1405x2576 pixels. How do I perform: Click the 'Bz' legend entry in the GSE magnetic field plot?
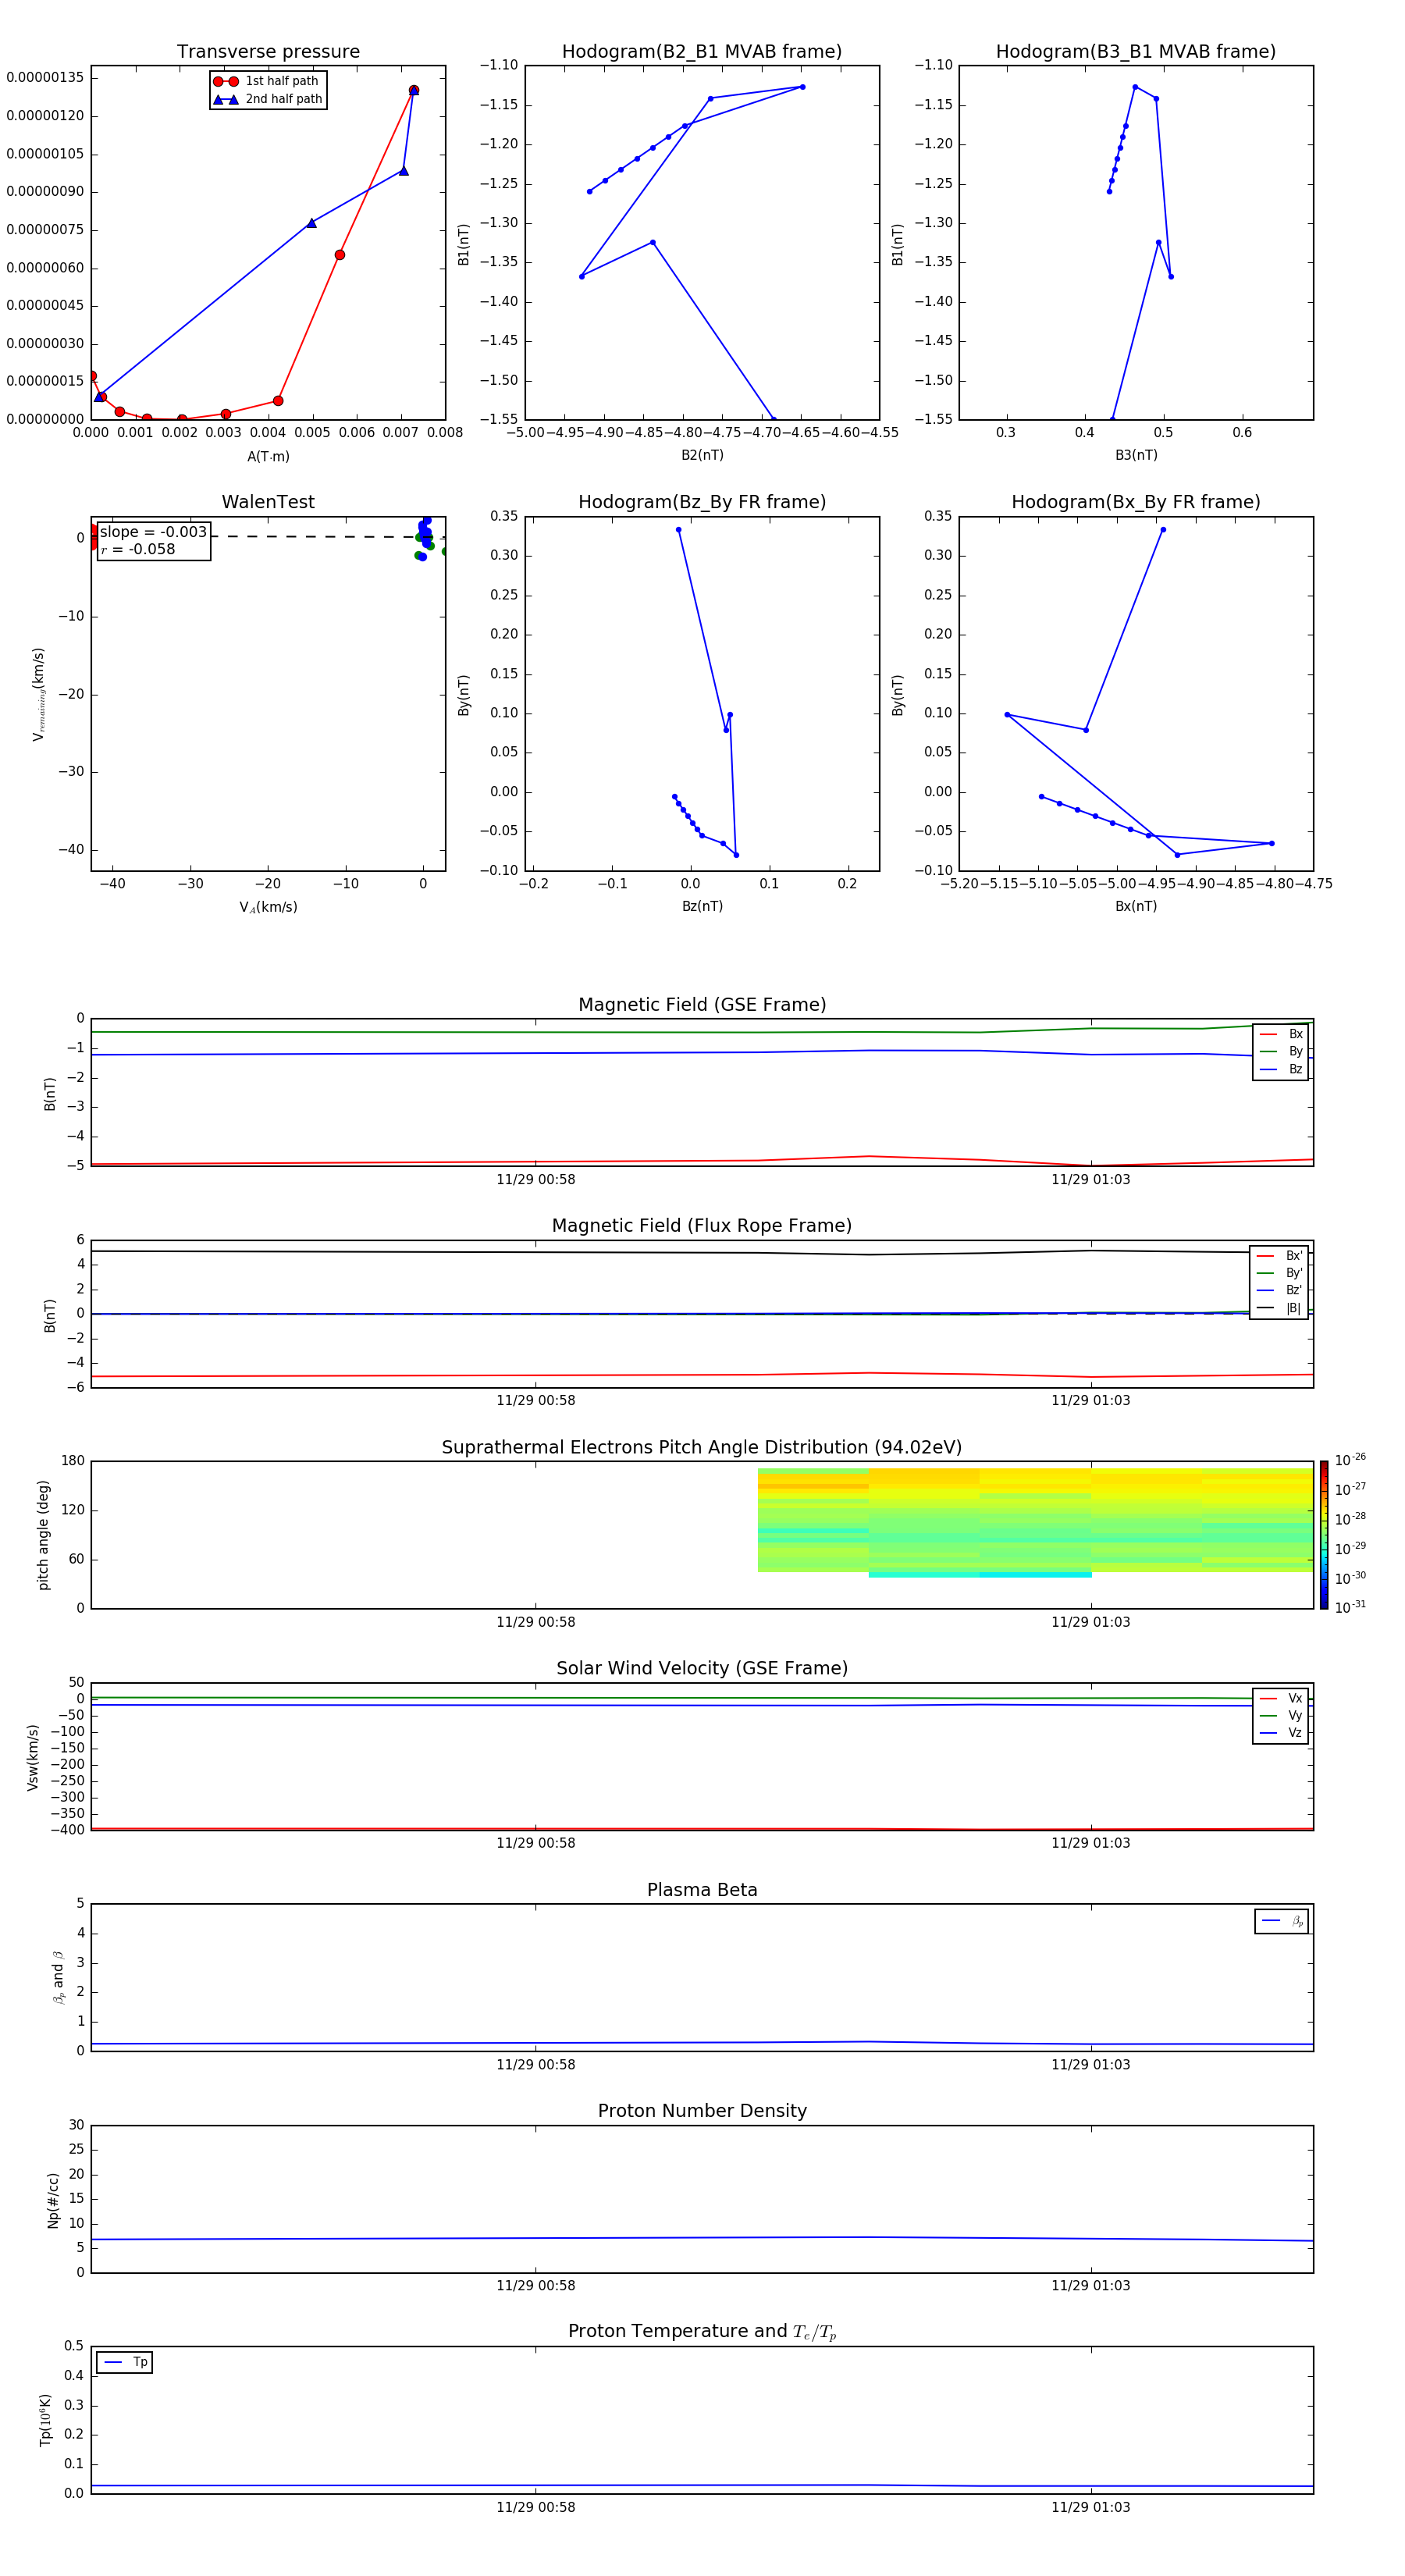coord(1281,1069)
